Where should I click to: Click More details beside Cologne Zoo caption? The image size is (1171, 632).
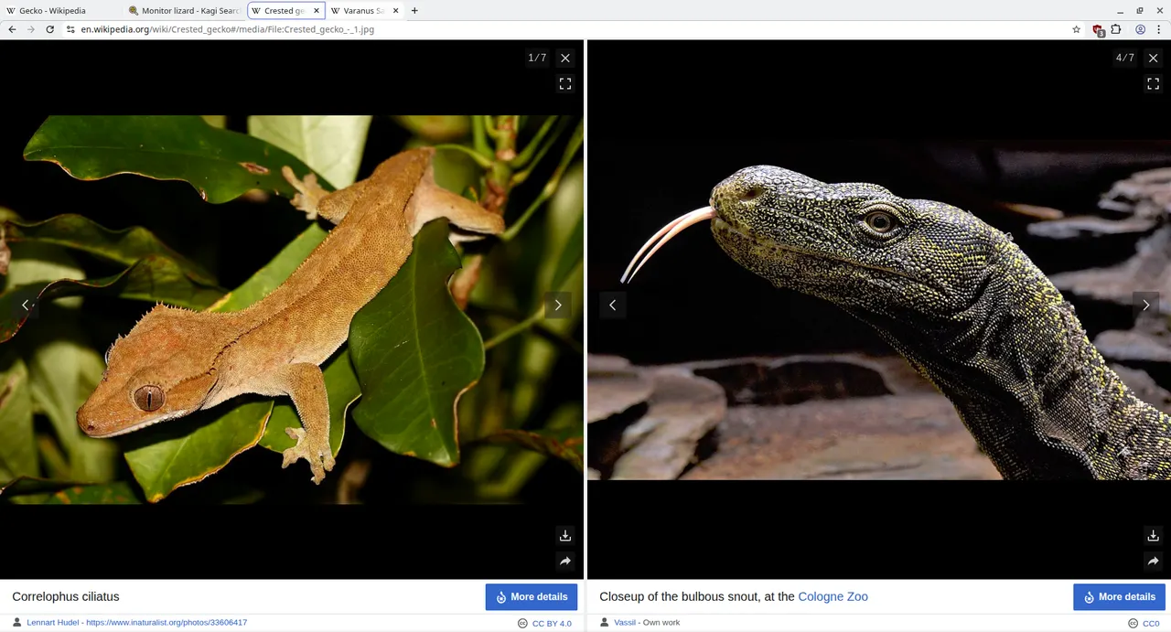[x=1120, y=597]
